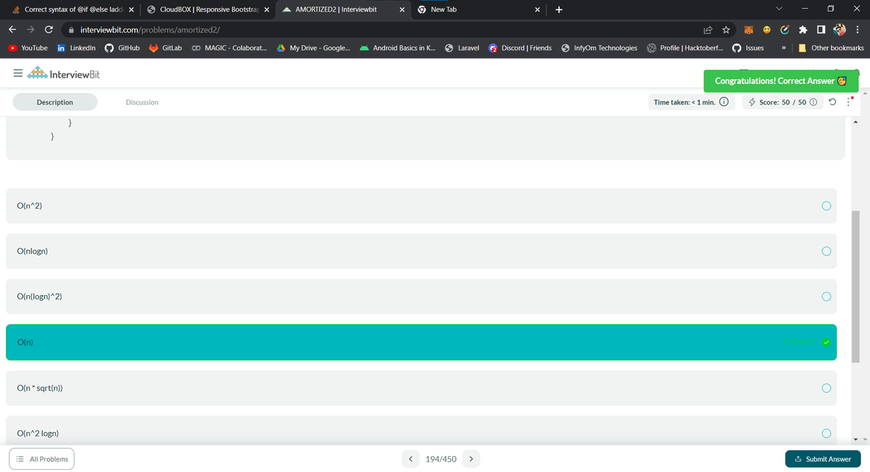Click the scrollbar up arrow
Viewport: 870px width, 472px height.
click(856, 120)
